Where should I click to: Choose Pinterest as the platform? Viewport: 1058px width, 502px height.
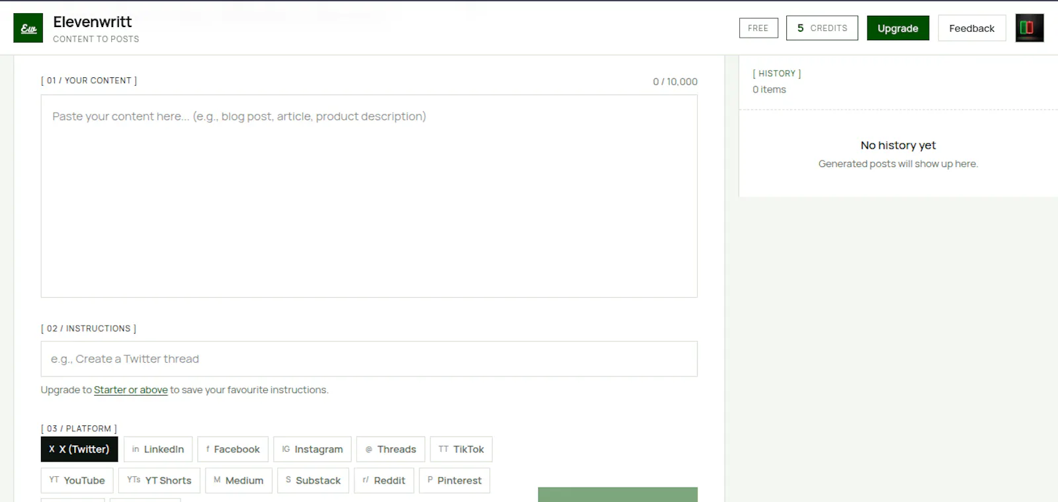click(454, 480)
